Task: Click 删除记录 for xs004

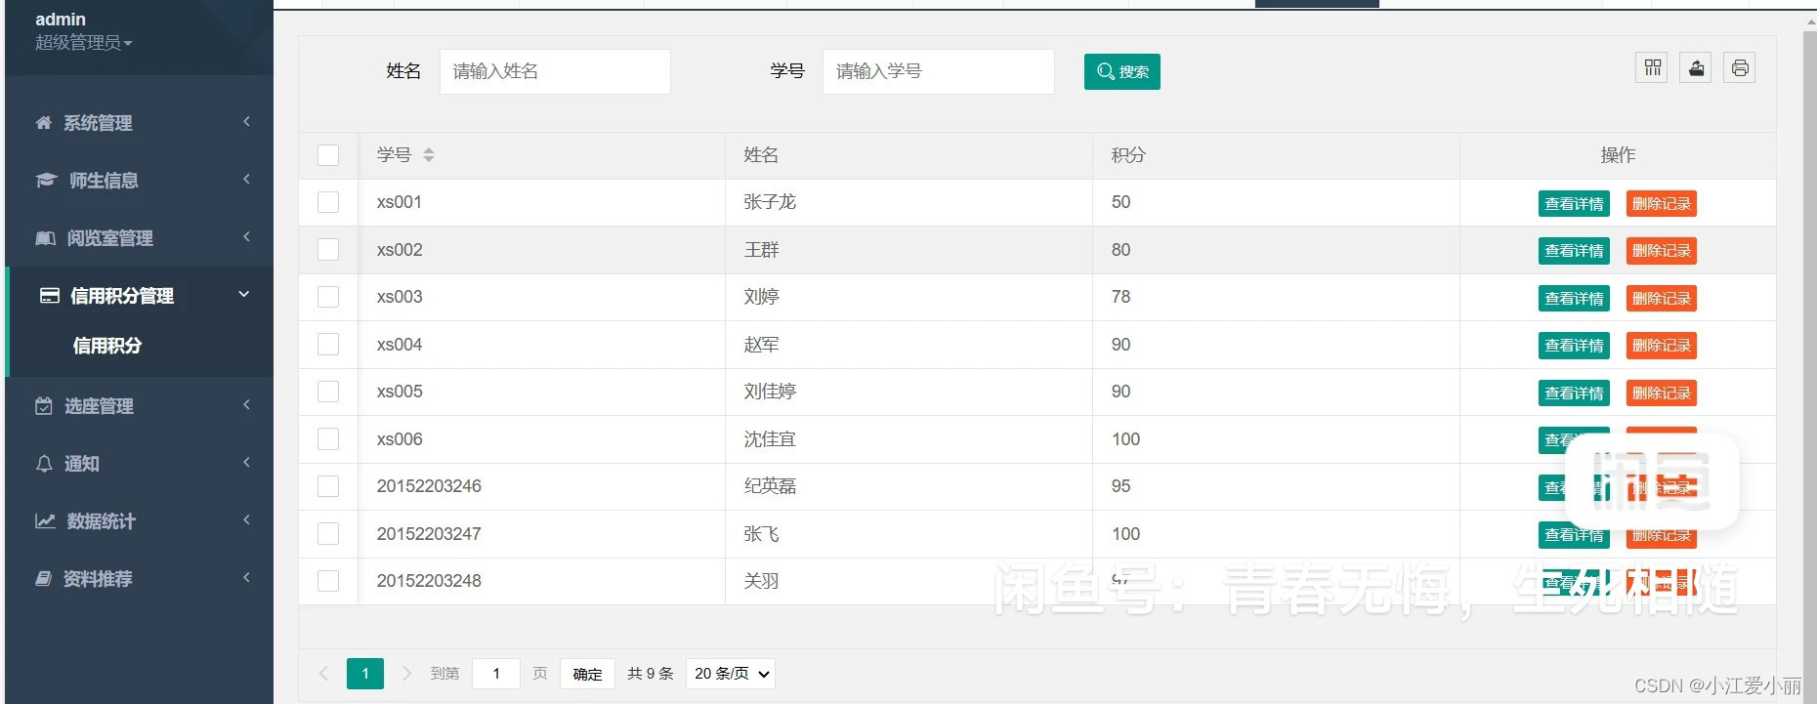Action: 1662,346
